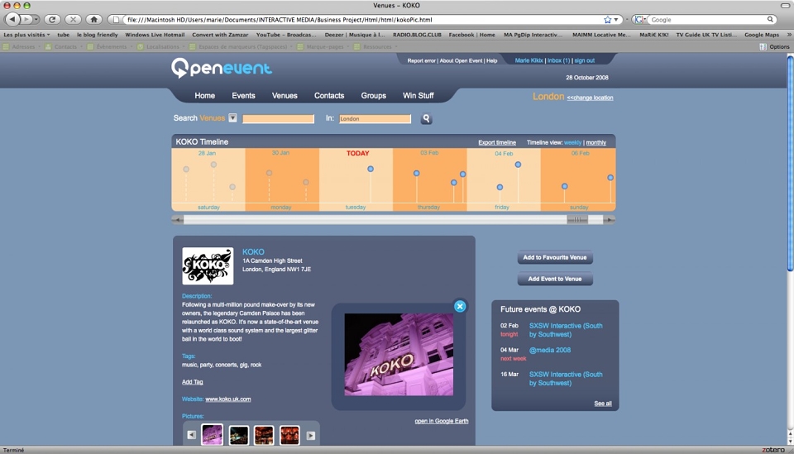Click the OpenEvent logo
This screenshot has width=794, height=454.
coord(222,68)
